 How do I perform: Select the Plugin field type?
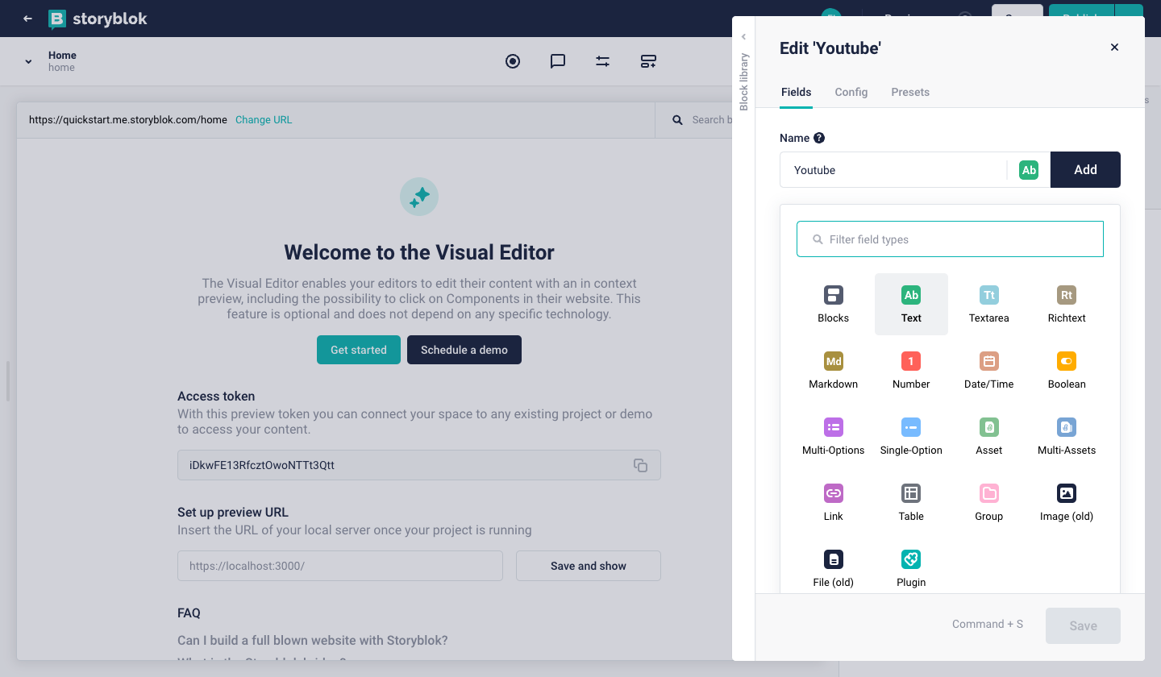click(x=911, y=568)
